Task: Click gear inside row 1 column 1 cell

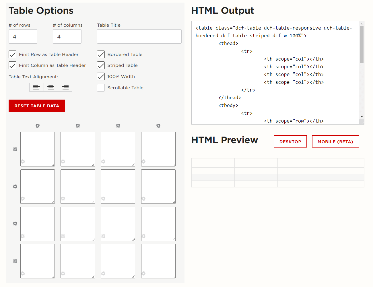Action: tap(23, 162)
